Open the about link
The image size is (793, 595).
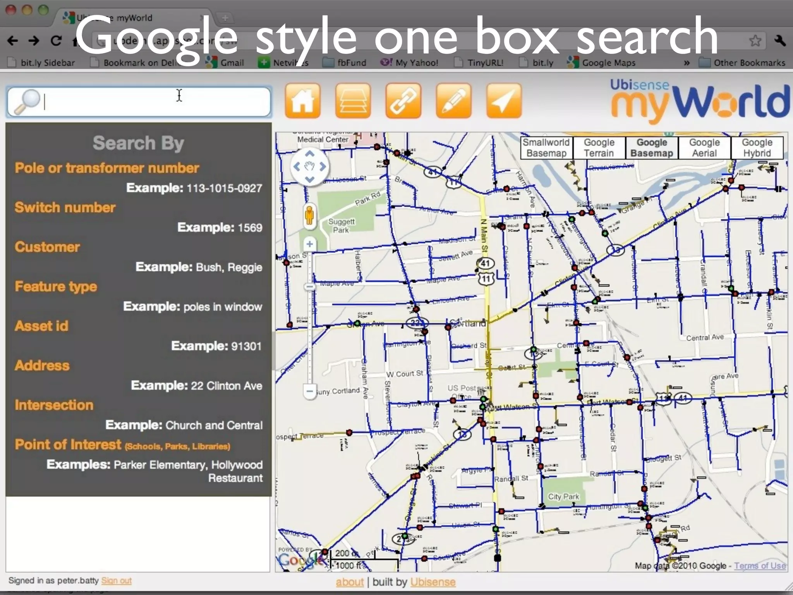point(350,582)
